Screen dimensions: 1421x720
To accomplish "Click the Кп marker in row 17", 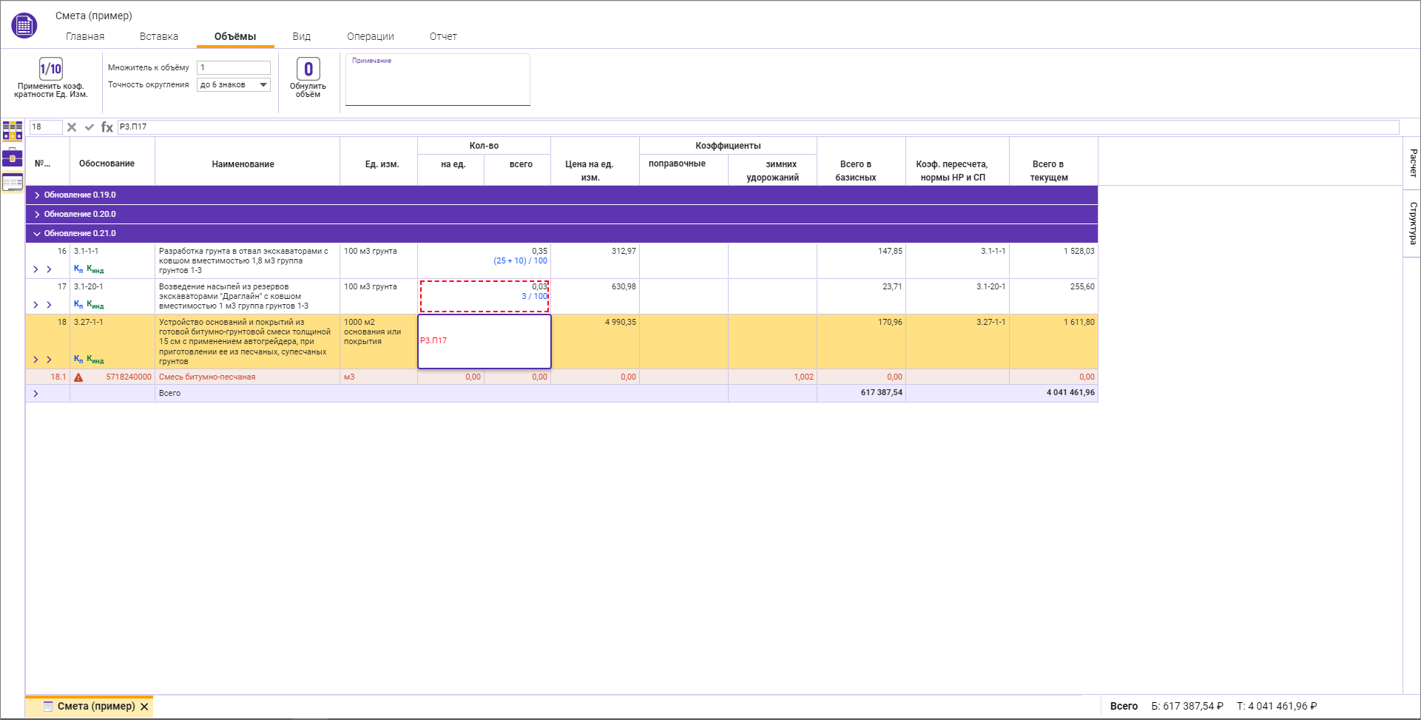I will [78, 304].
